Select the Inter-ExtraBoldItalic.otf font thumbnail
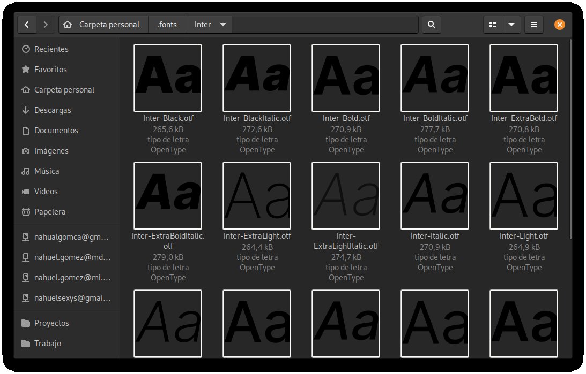Image resolution: width=586 pixels, height=374 pixels. tap(168, 196)
